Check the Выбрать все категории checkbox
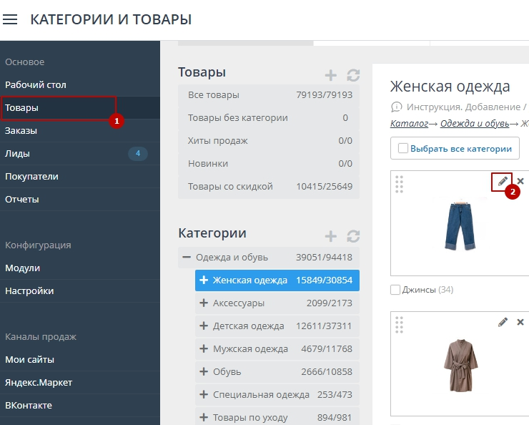529x425 pixels. [403, 149]
